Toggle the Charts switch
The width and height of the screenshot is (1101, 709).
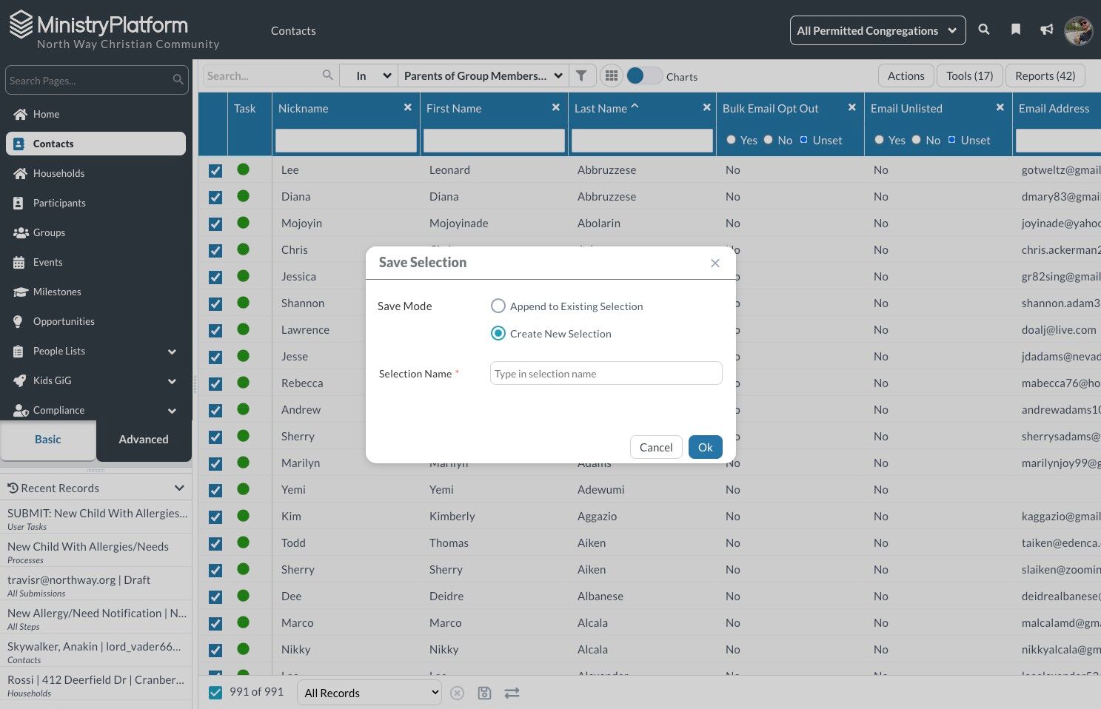643,75
